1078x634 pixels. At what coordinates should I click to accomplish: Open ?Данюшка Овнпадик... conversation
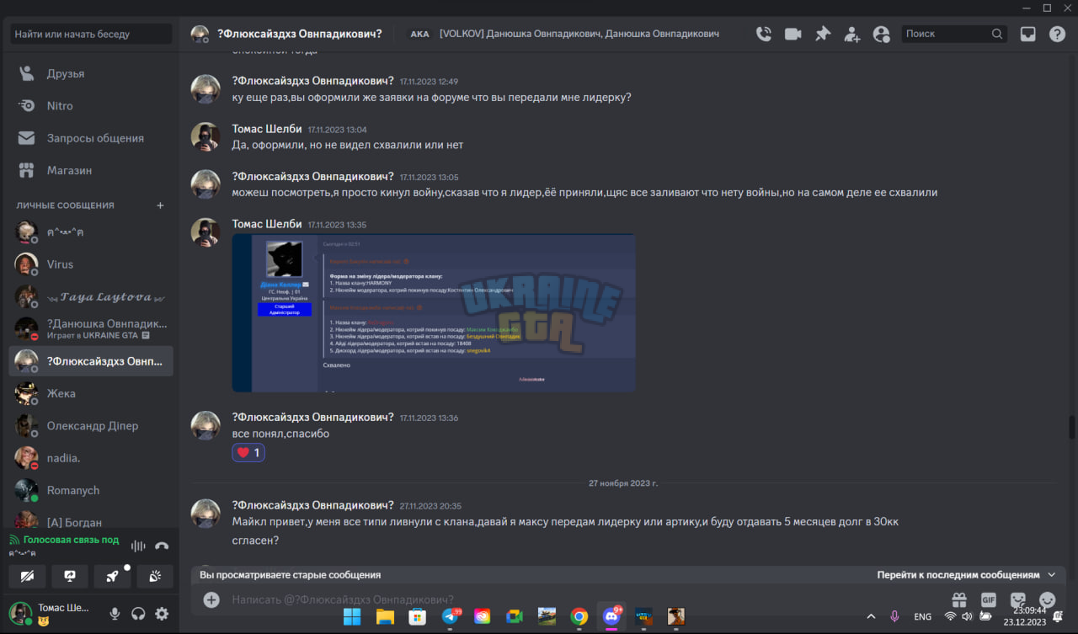coord(91,328)
